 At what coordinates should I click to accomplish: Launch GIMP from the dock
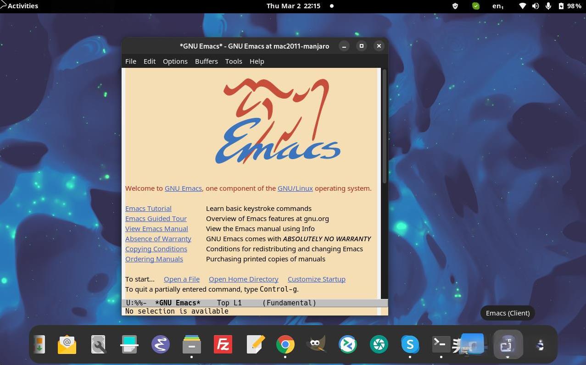point(317,344)
